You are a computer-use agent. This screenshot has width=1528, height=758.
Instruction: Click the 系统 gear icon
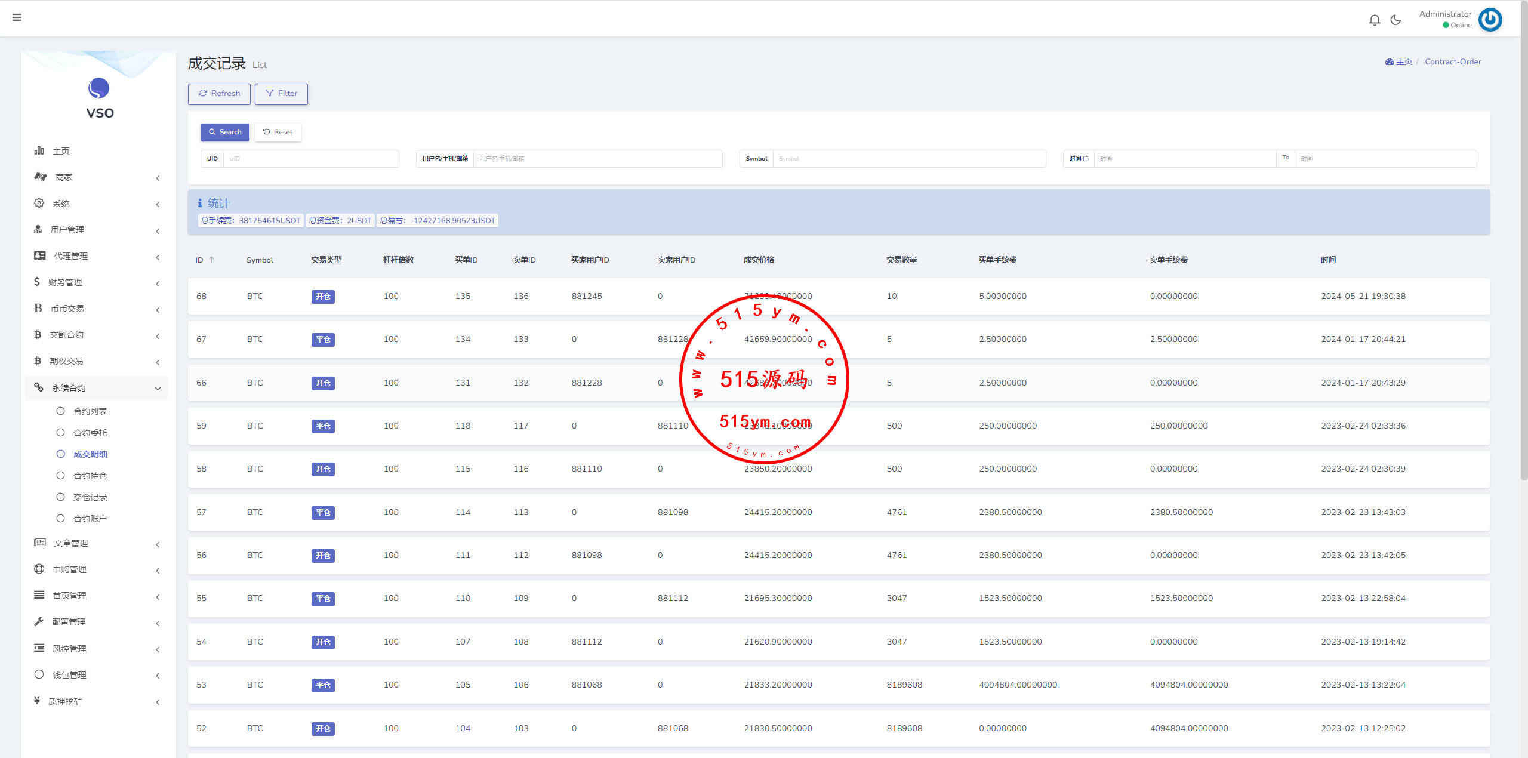[39, 203]
